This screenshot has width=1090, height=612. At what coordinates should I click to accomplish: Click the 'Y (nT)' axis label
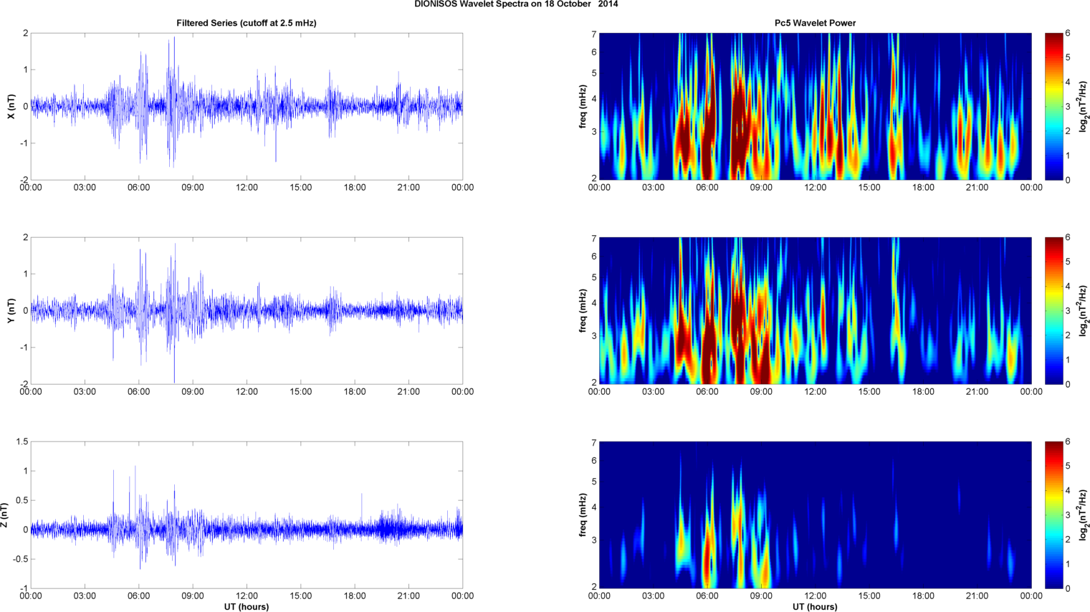[11, 311]
